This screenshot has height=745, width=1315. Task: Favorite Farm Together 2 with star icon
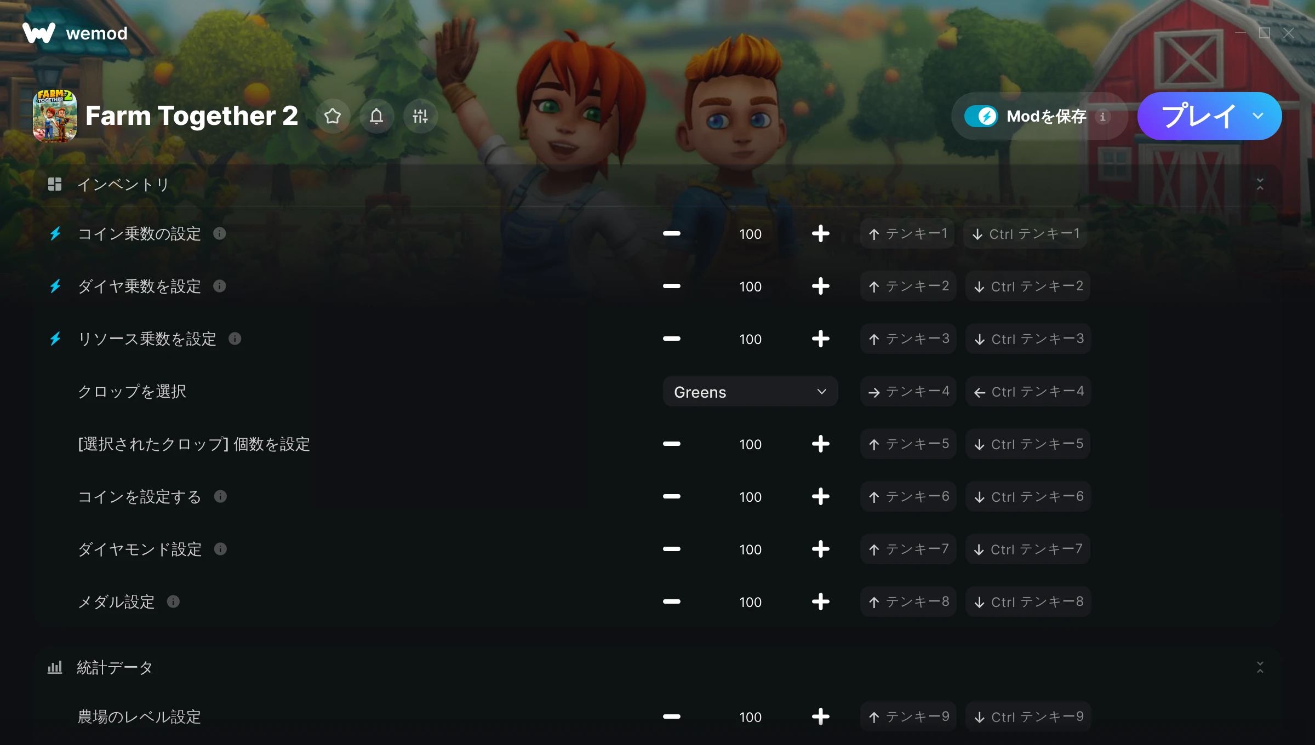[x=333, y=116]
